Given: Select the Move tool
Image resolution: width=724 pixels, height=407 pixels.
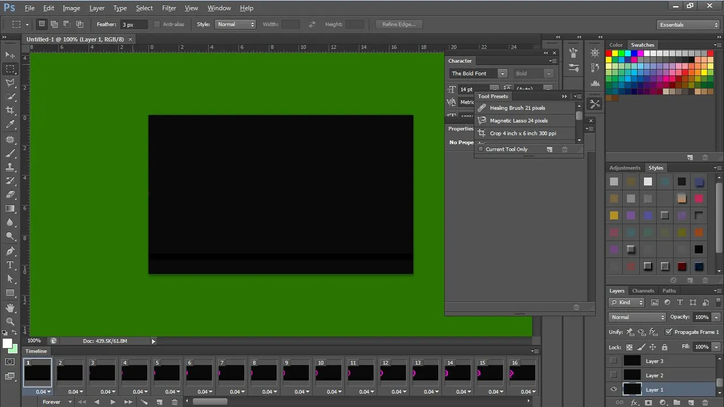Looking at the screenshot, I should click(10, 55).
